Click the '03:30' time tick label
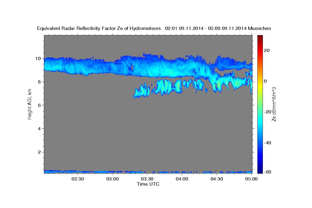Screen dimensions: 312x208 (x=147, y=179)
